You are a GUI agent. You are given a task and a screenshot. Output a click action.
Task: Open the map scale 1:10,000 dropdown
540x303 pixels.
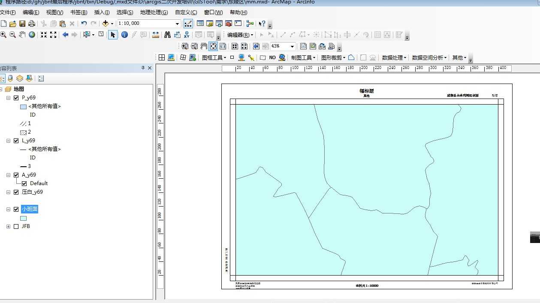[x=177, y=24]
